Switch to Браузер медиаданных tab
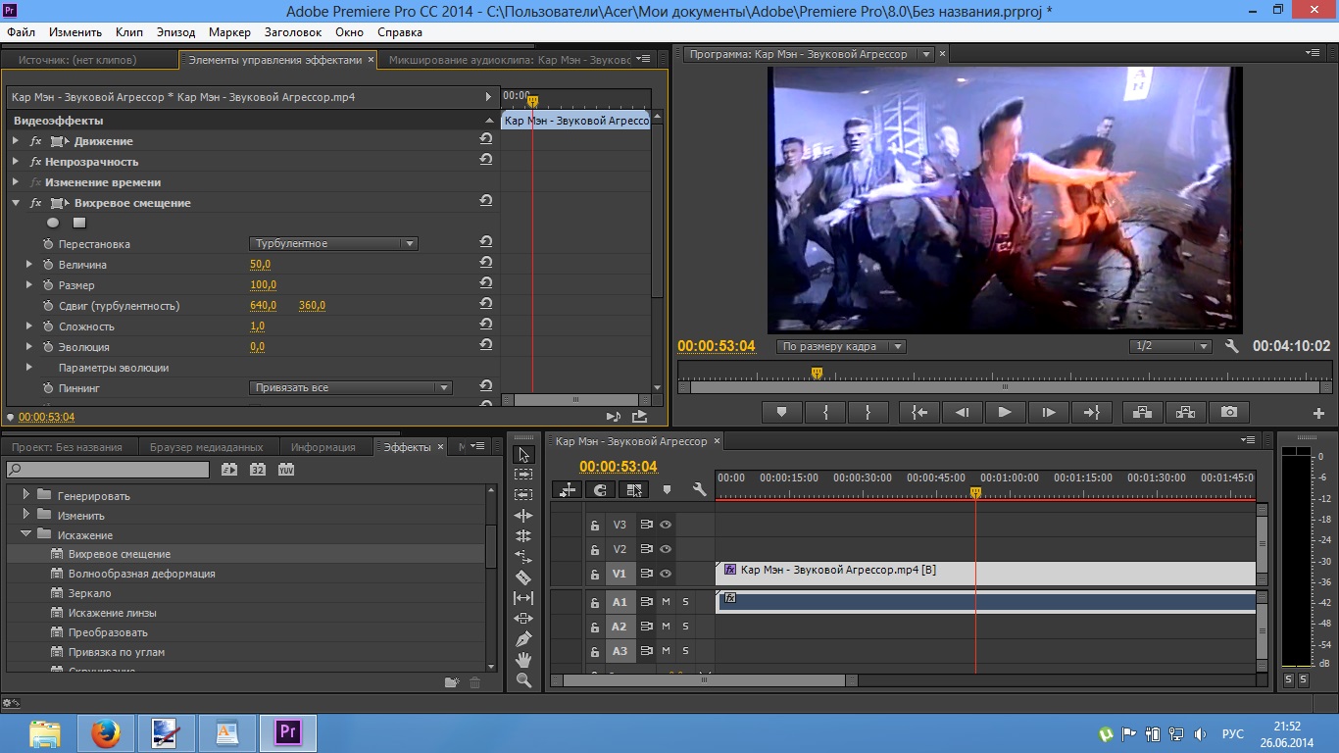The height and width of the screenshot is (753, 1339). (x=206, y=447)
